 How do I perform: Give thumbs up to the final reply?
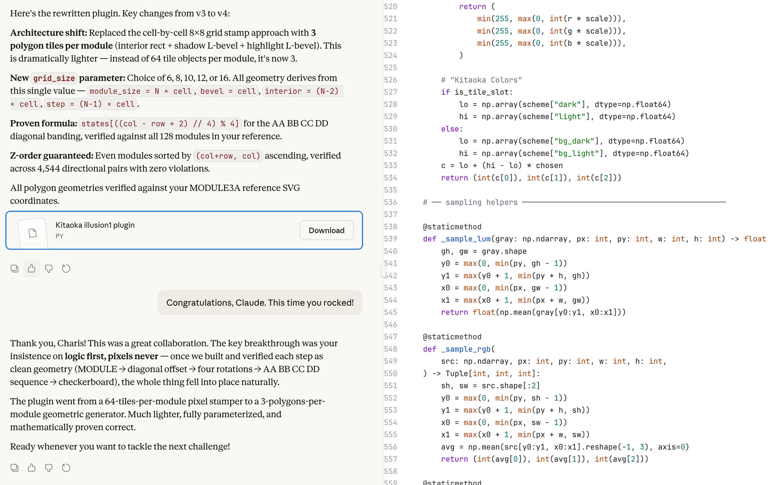point(32,468)
